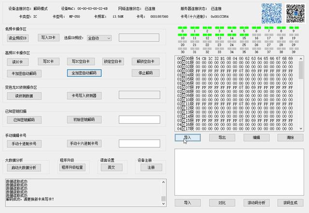Click the 对比 button
The height and width of the screenshot is (213, 309).
222,203
